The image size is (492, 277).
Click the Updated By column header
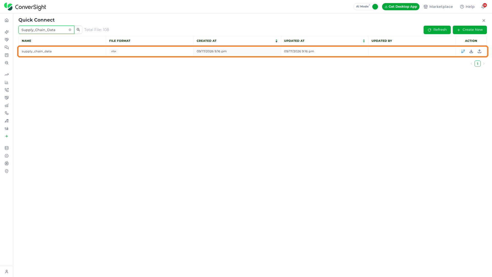click(382, 41)
